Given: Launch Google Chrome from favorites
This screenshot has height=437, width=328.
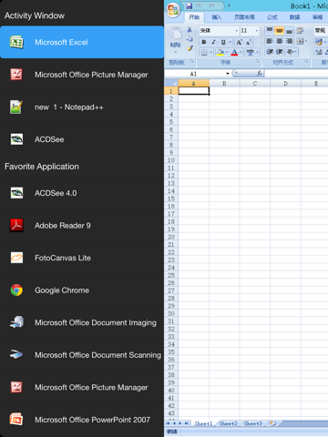Looking at the screenshot, I should pos(82,290).
